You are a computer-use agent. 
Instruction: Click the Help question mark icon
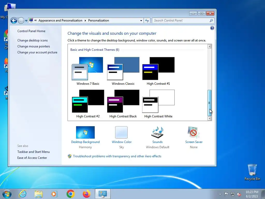click(212, 28)
